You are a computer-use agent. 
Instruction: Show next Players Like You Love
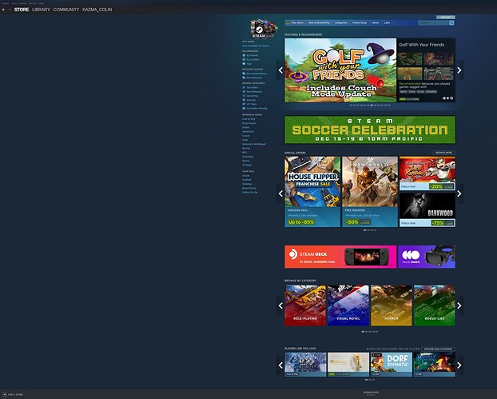point(459,365)
